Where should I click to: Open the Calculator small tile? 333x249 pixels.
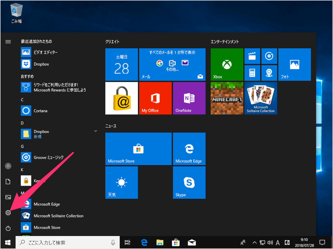click(252, 73)
